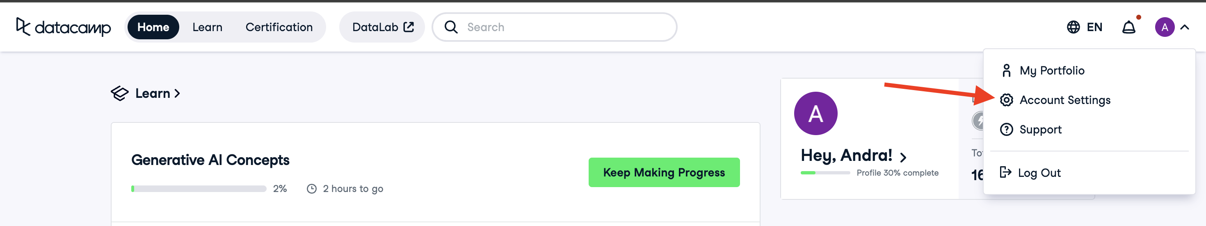Viewport: 1206px width, 226px height.
Task: Open DataLab external link
Action: pyautogui.click(x=382, y=27)
